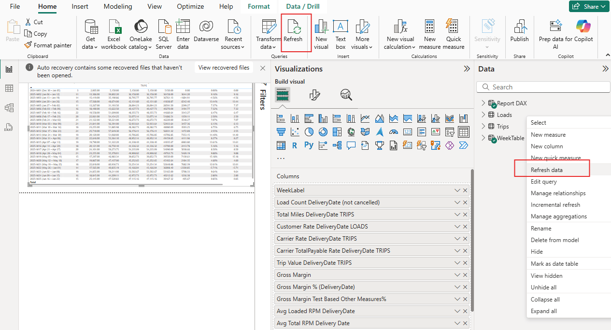Open the Share button dropdown
Image resolution: width=611 pixels, height=330 pixels.
[590, 7]
